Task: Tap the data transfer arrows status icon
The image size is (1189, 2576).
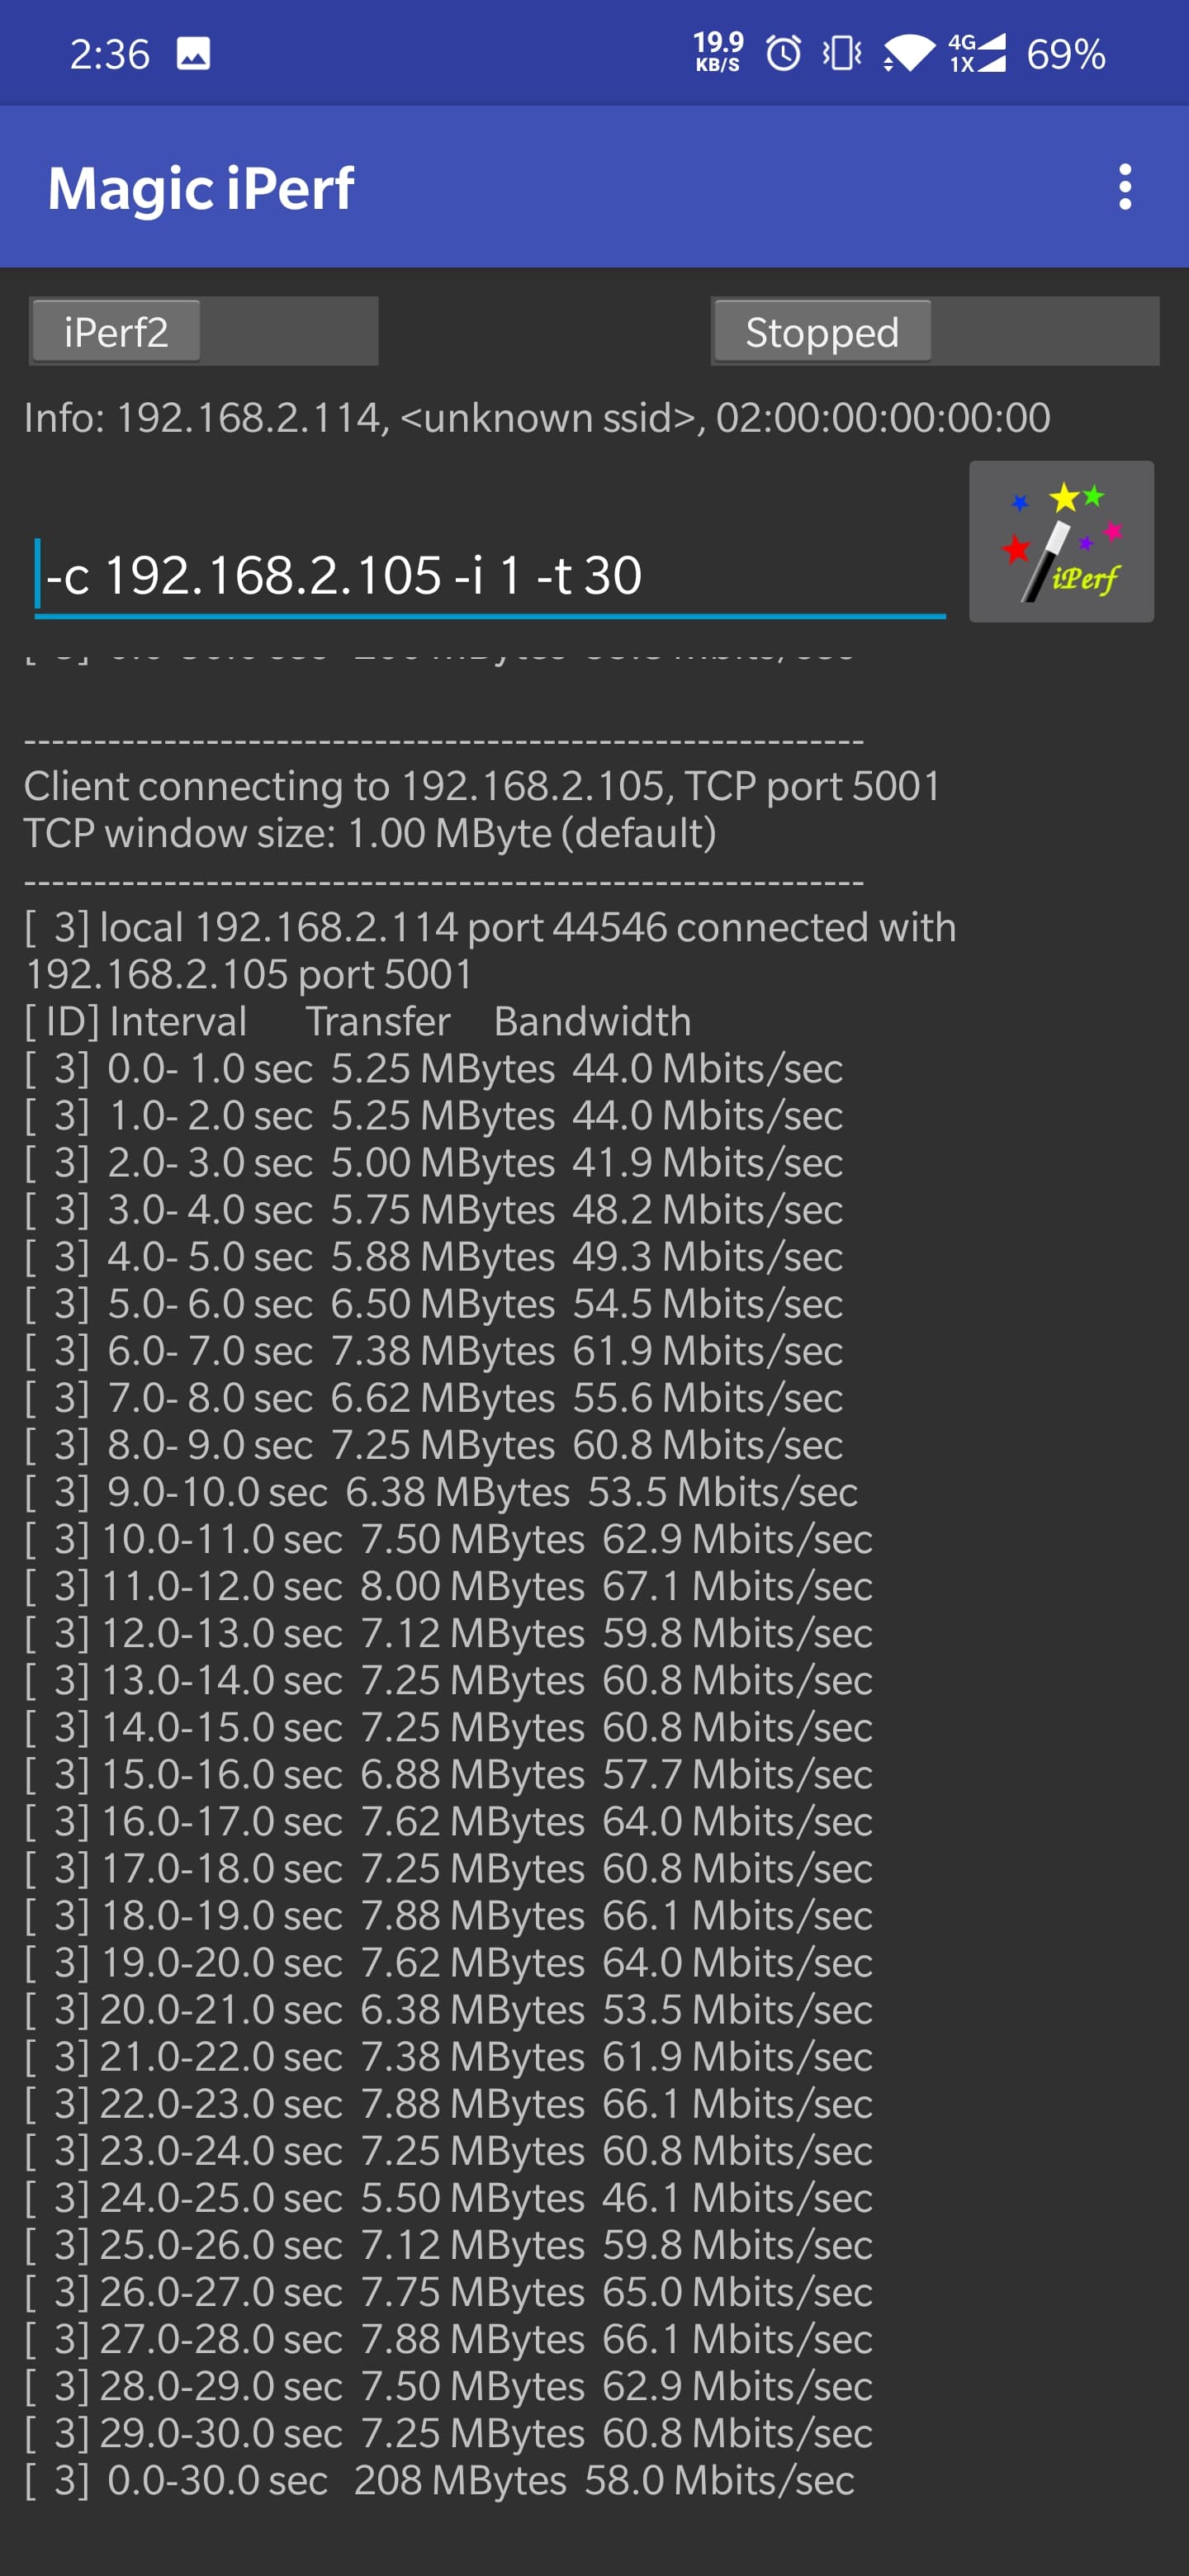Action: pos(888,62)
